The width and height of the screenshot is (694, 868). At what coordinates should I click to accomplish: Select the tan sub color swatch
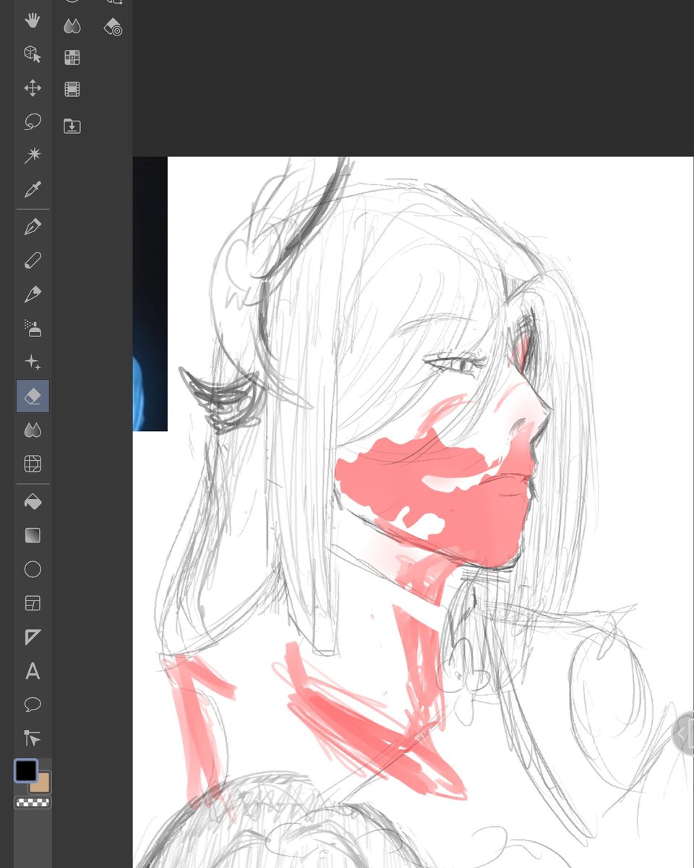[x=43, y=785]
